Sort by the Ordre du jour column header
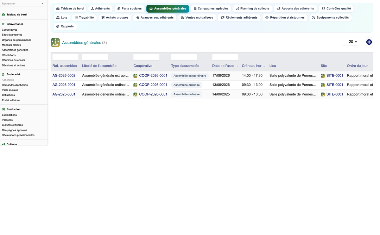The image size is (380, 235). tap(357, 66)
